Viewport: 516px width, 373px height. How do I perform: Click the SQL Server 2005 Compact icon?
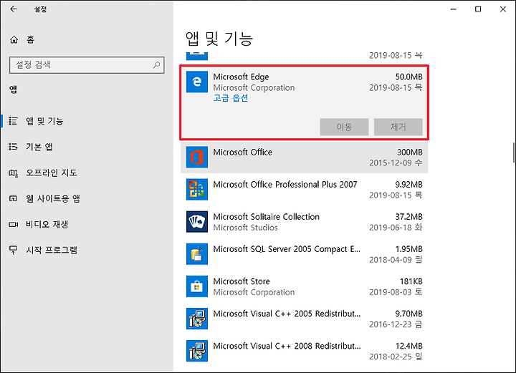pos(197,253)
